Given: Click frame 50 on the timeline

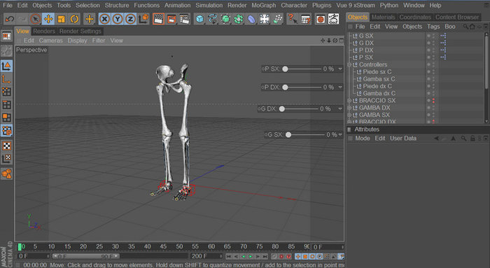Looking at the screenshot, I should [179, 246].
